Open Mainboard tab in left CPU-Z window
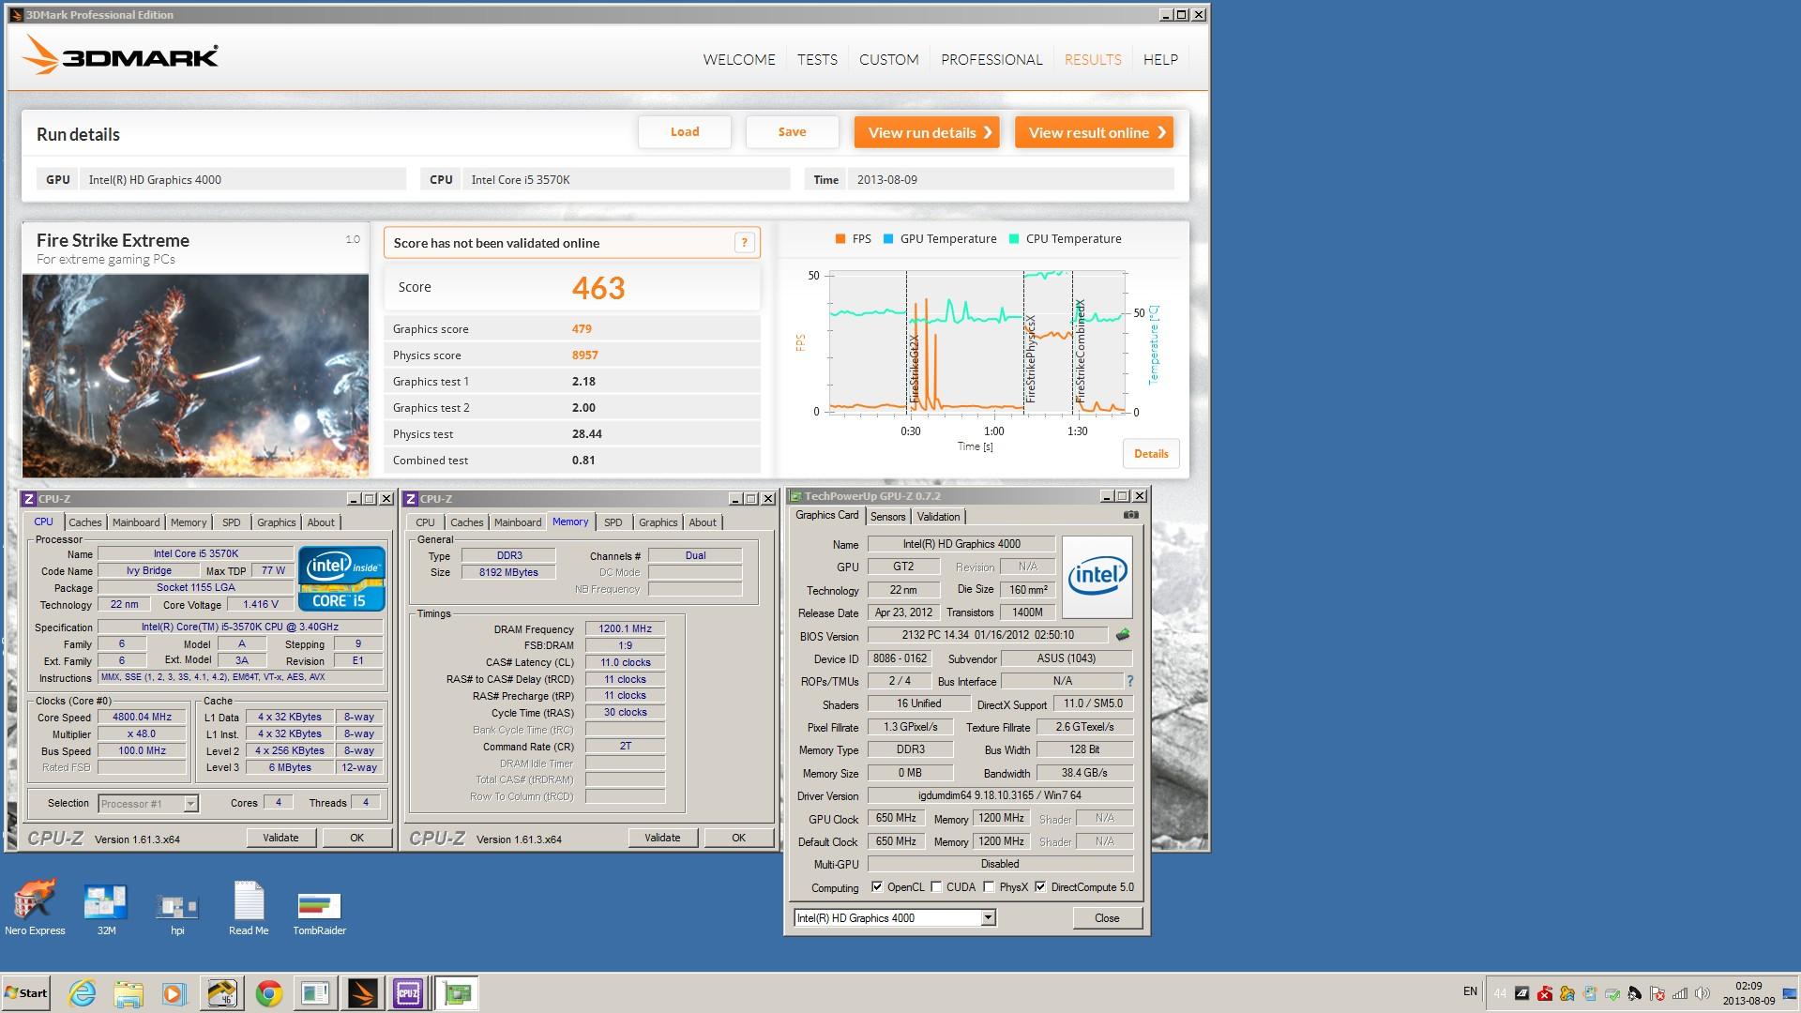Screen dimensions: 1801x1013 [136, 522]
